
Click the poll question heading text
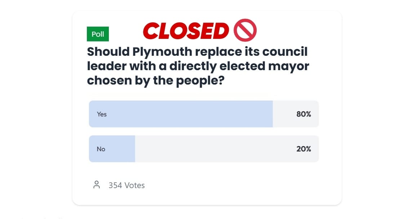click(198, 66)
